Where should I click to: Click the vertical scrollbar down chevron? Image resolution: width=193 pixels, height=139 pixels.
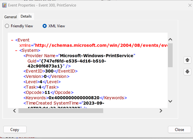170,101
